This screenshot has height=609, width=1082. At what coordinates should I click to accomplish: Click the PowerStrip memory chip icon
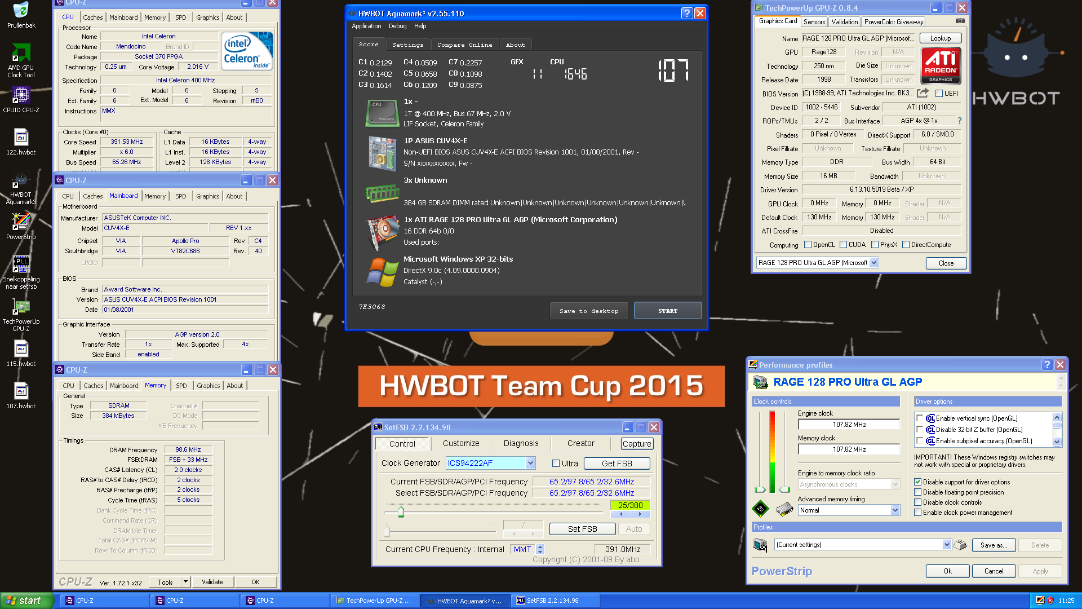pos(784,509)
